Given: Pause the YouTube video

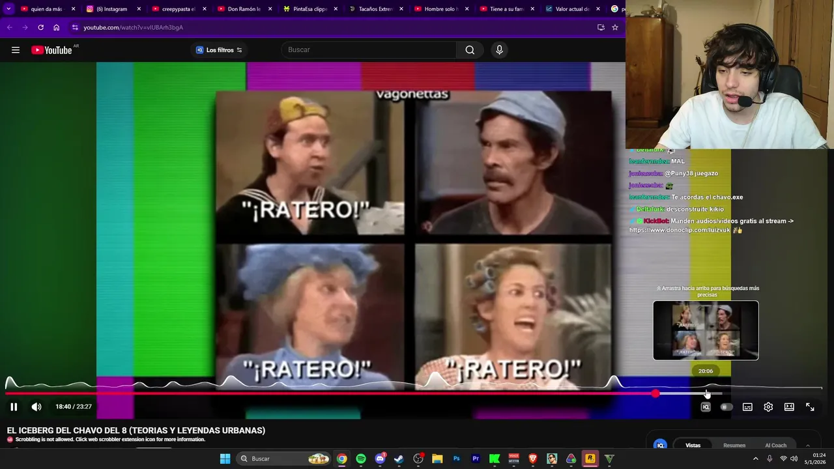Looking at the screenshot, I should (14, 406).
